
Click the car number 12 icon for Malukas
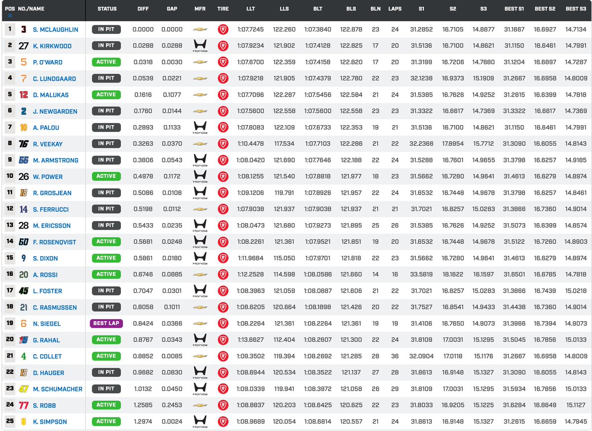pyautogui.click(x=24, y=95)
